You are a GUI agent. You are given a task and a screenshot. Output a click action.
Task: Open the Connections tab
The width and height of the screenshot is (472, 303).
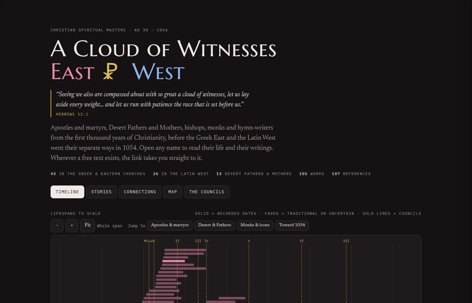click(x=140, y=192)
